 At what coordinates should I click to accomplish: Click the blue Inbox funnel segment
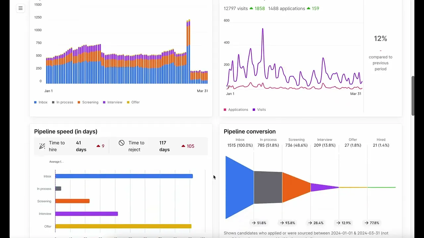tap(239, 187)
